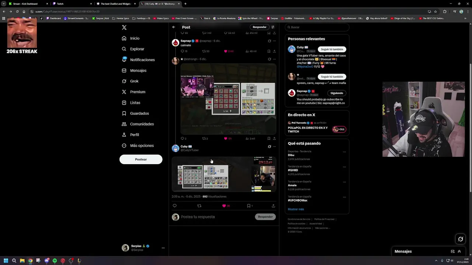472x265 pixels.
Task: Expand the Mensajes drawer chevron
Action: pyautogui.click(x=459, y=251)
